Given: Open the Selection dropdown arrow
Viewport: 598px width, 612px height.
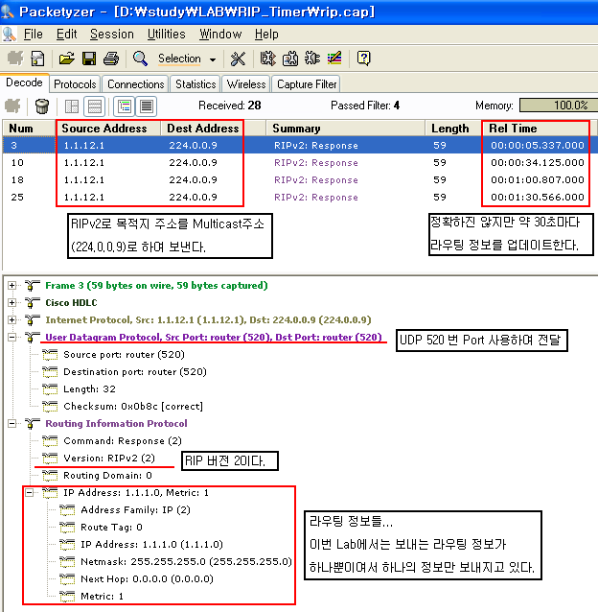Looking at the screenshot, I should tap(213, 59).
